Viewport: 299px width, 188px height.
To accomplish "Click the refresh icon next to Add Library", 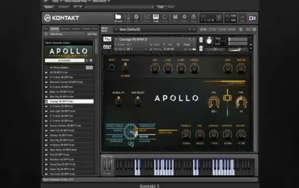I will [x=46, y=34].
